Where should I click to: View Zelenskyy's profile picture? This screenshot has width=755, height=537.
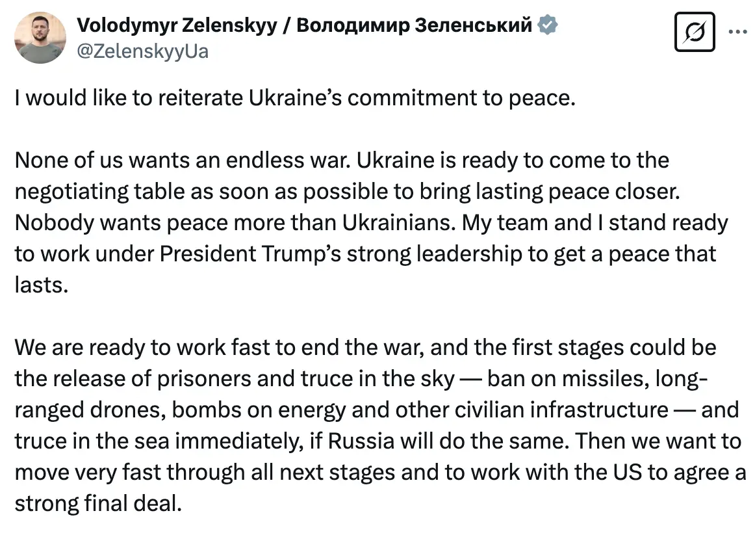40,38
